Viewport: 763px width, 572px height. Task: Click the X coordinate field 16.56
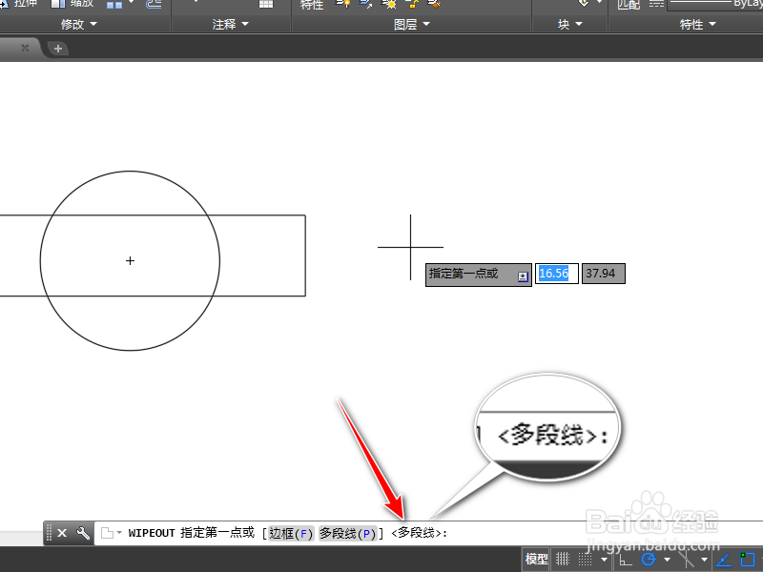tap(557, 274)
